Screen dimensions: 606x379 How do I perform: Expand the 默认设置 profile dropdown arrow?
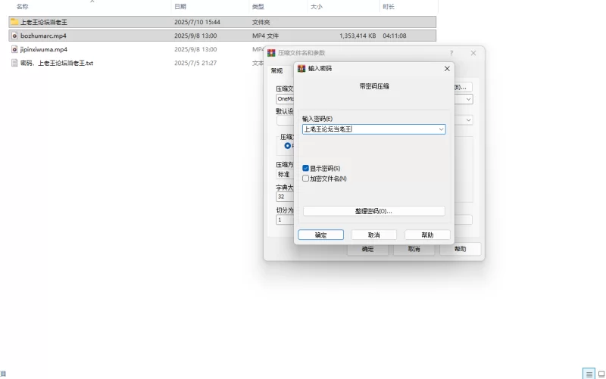[x=468, y=120]
